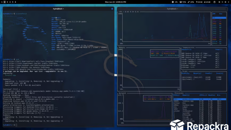
Task: Click the Free(n) column header in Disks
Action: coord(220,74)
